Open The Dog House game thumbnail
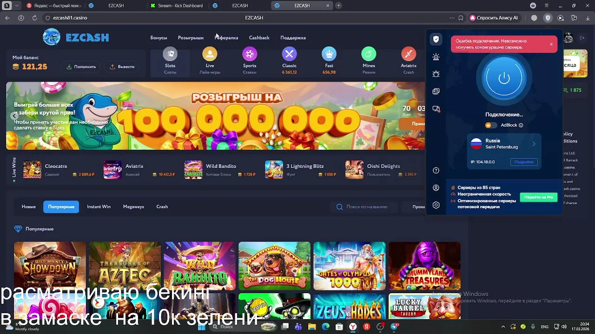The image size is (595, 334). pyautogui.click(x=274, y=266)
